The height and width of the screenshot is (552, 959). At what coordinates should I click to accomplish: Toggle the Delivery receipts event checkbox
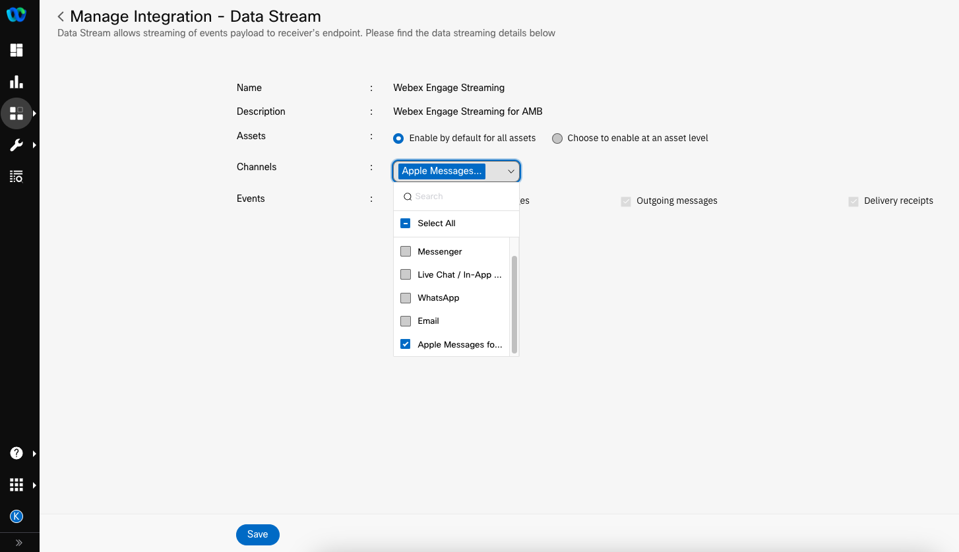pyautogui.click(x=853, y=201)
